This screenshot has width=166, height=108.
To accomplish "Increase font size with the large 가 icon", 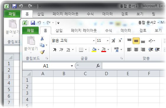I will point(113,41).
